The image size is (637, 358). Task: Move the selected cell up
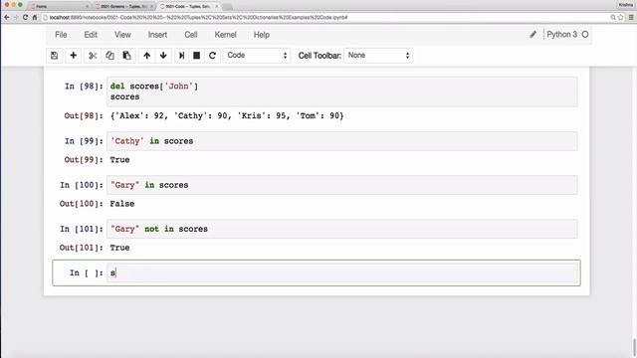tap(146, 56)
